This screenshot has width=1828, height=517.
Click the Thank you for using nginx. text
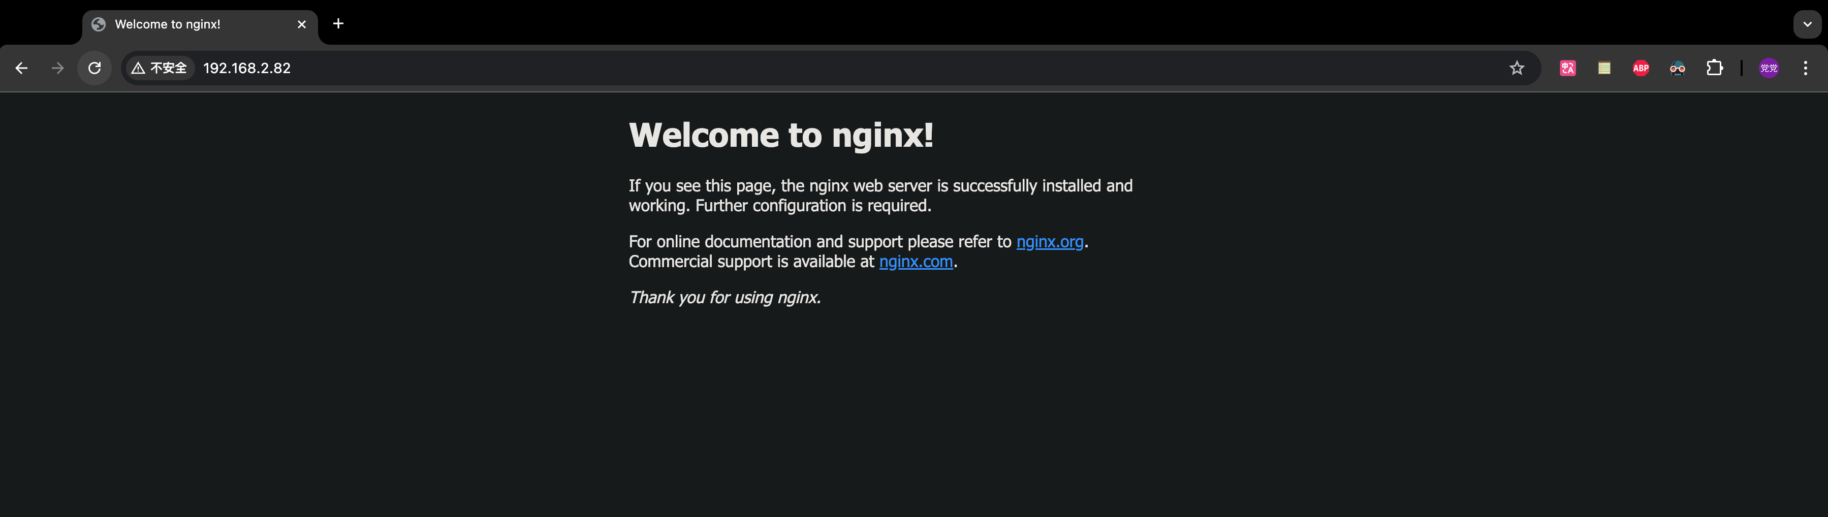[724, 297]
